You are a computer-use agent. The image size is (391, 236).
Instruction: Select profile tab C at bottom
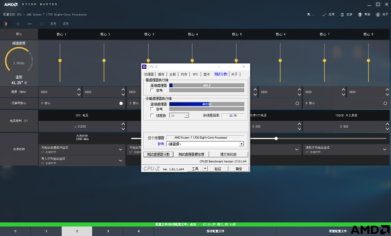(15, 231)
